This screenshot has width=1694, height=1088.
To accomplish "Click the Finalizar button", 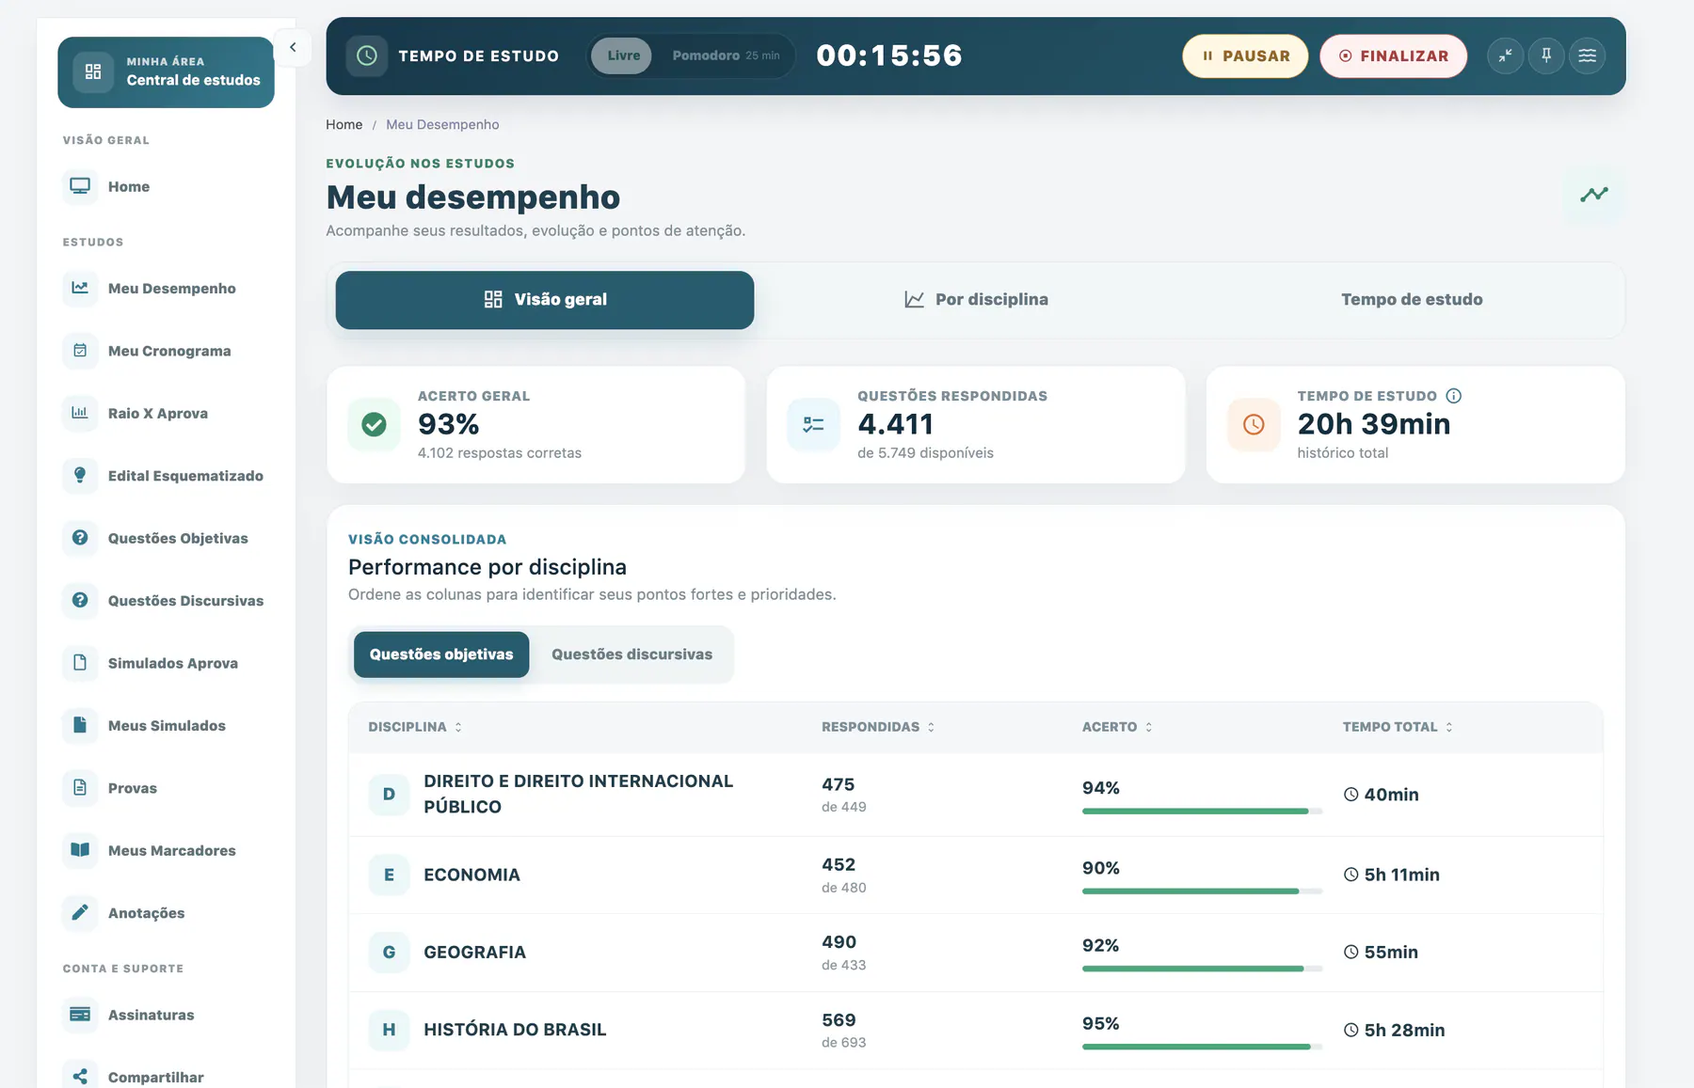I will [1393, 56].
